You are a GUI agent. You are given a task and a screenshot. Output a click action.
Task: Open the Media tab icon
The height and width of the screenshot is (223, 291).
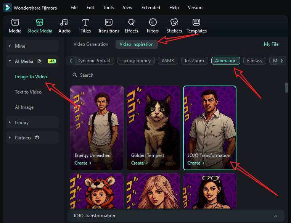pyautogui.click(x=15, y=22)
